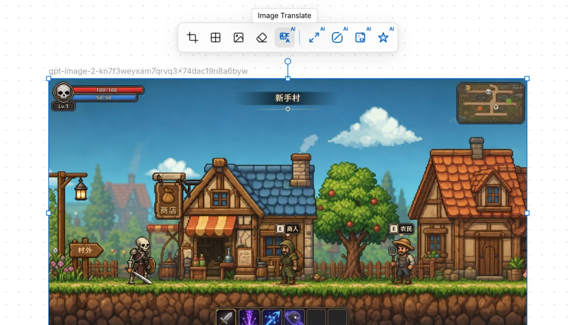Click the top-right selection handle of the image
Screen dimensions: 578x325
(x=527, y=78)
